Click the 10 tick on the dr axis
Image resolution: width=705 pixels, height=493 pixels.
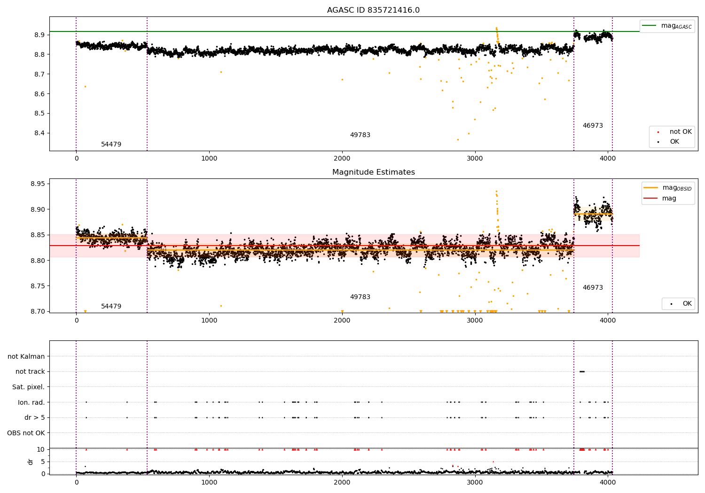point(41,449)
